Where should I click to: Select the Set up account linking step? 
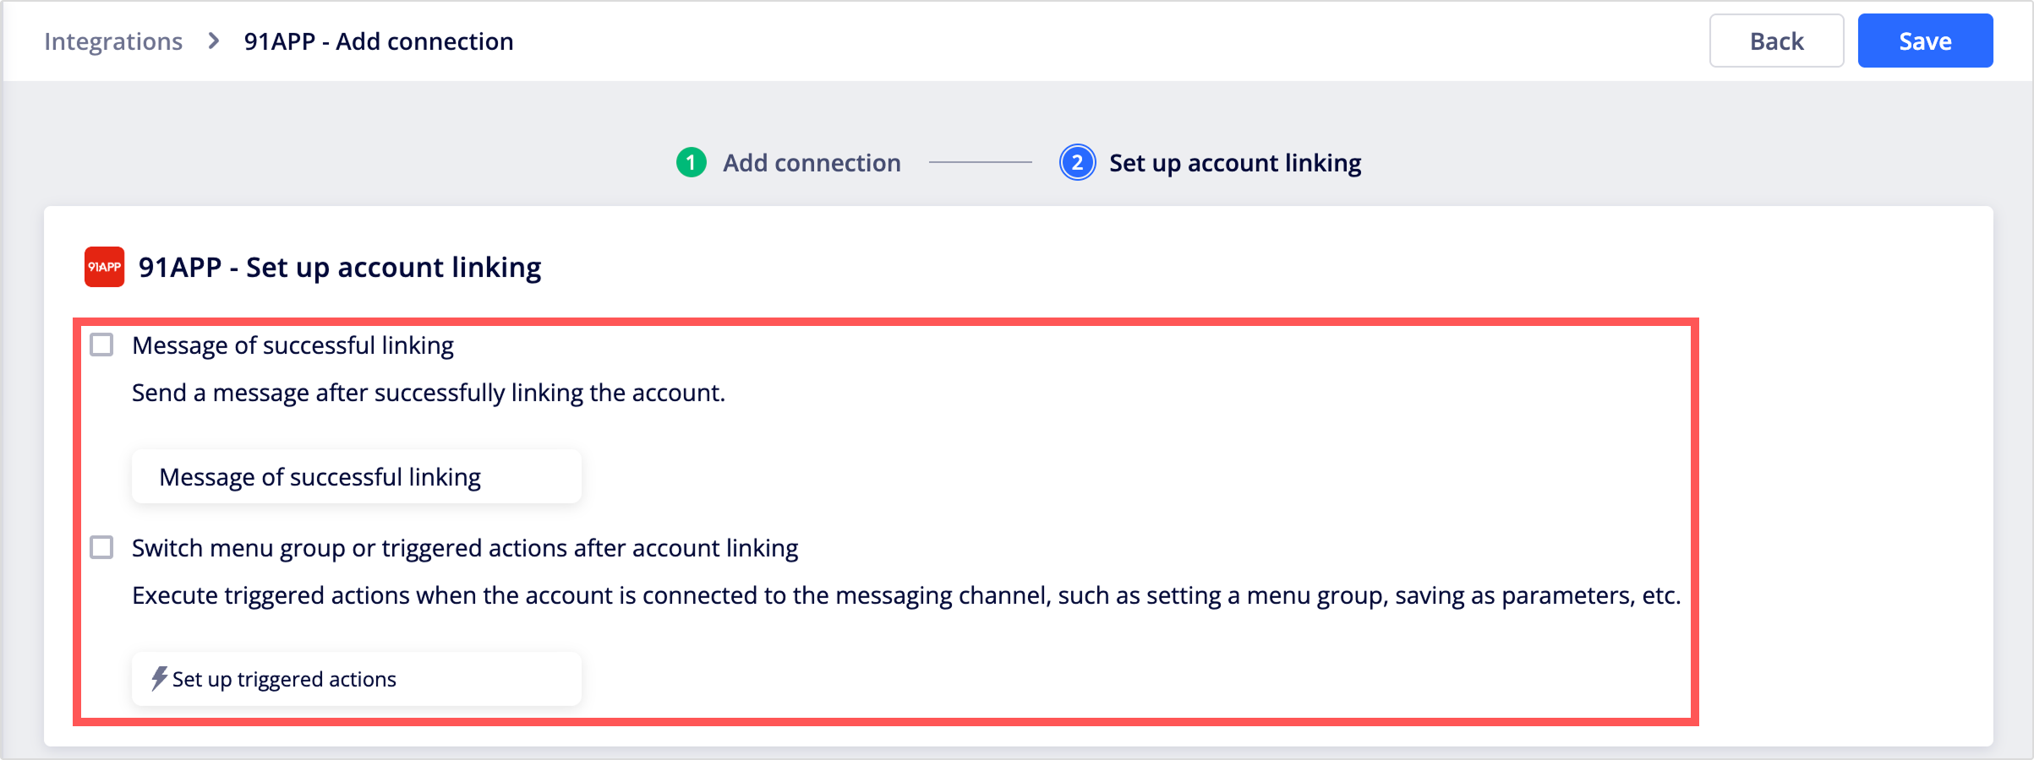point(1235,163)
